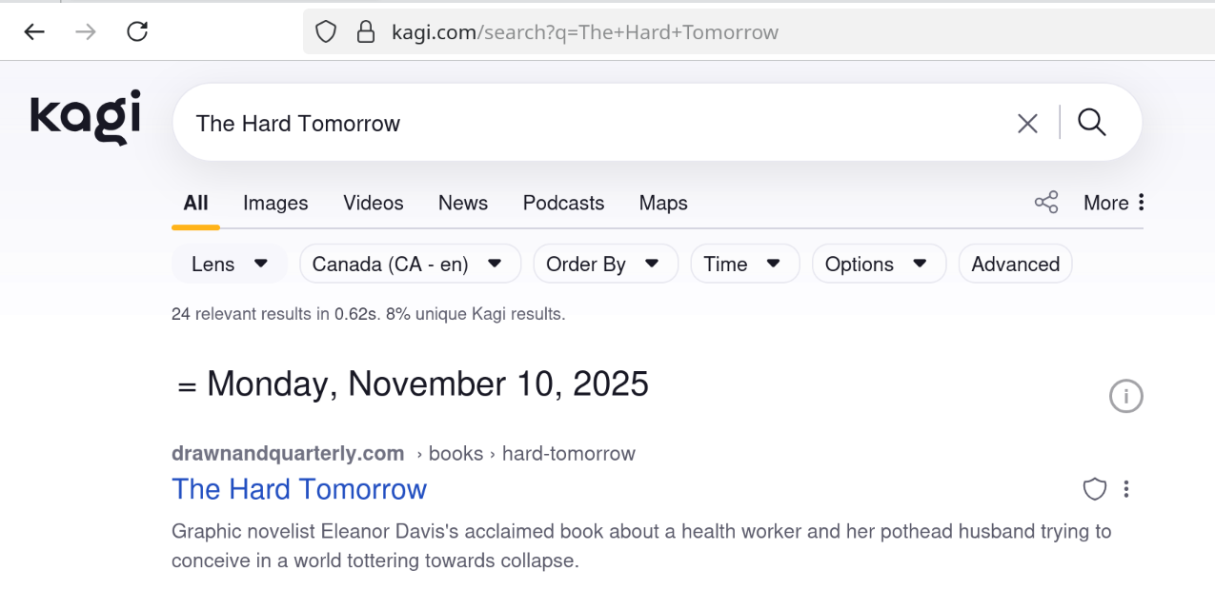The image size is (1215, 609).
Task: Reload the page with refresh icon
Action: [x=137, y=32]
